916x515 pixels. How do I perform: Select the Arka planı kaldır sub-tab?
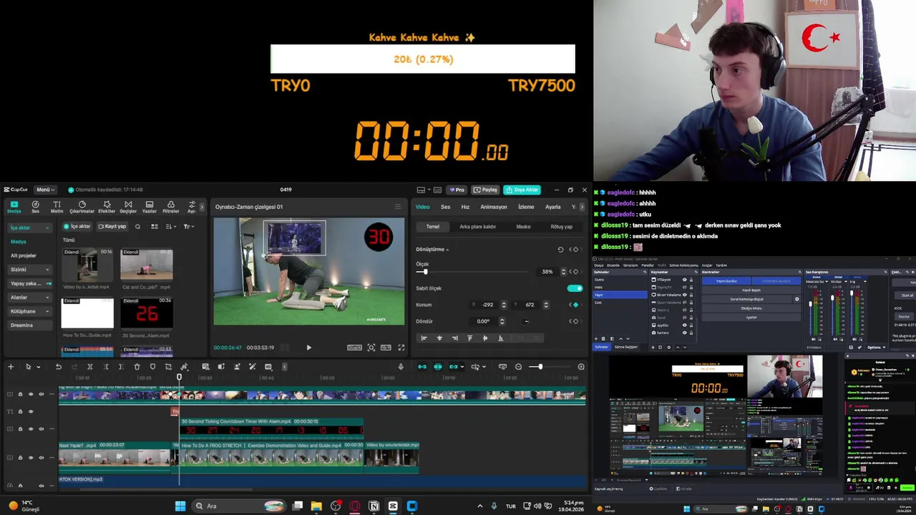click(477, 227)
